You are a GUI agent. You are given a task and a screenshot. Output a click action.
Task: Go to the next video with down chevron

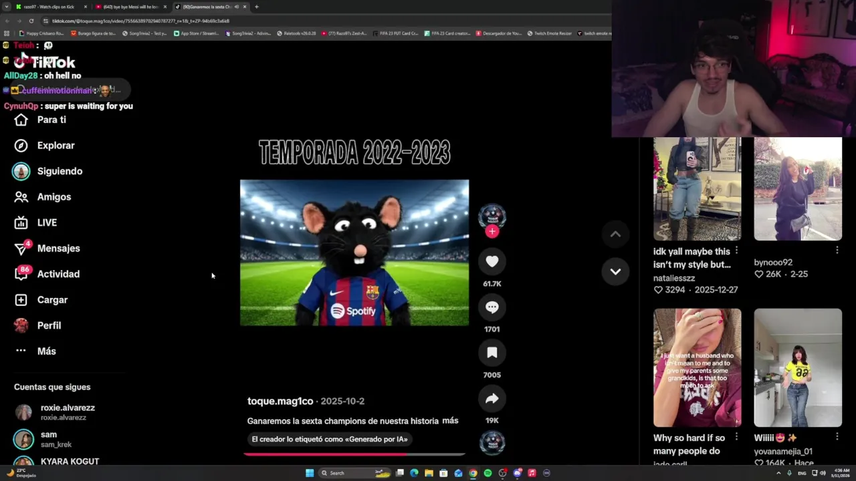tap(615, 272)
